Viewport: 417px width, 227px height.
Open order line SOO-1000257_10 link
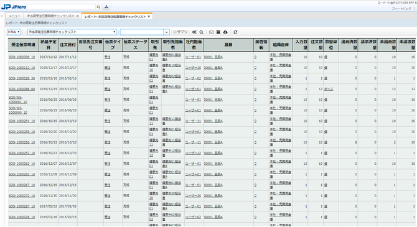[22, 153]
